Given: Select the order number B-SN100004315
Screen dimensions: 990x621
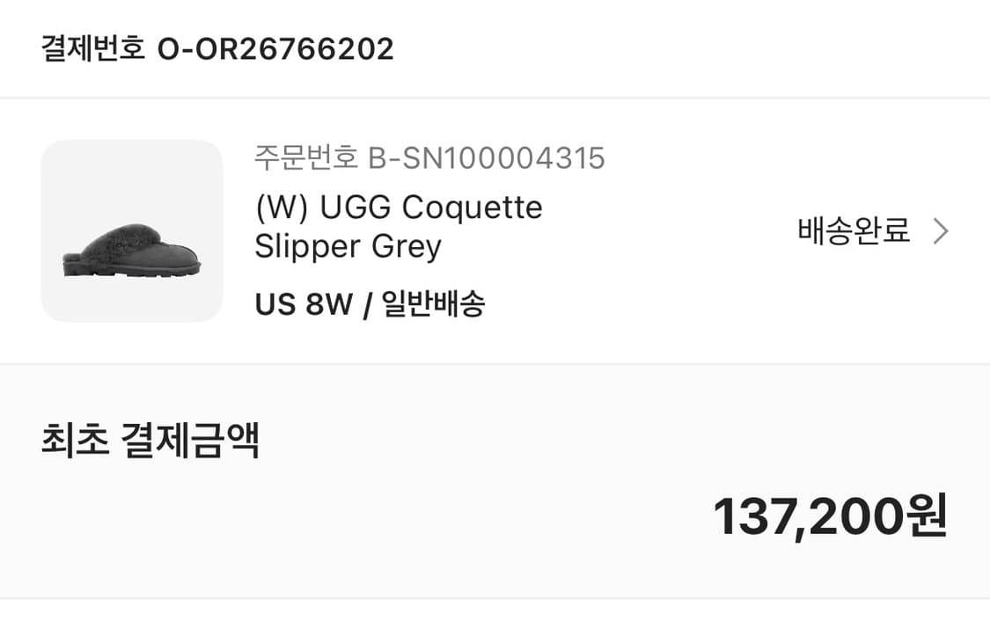Looking at the screenshot, I should pyautogui.click(x=486, y=158).
